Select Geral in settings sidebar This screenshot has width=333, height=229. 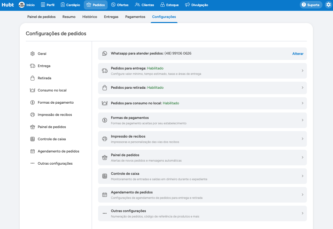coord(42,54)
